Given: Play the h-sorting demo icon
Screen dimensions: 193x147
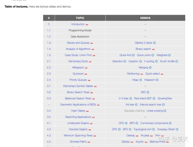Looking at the screenshot, I should click(156, 61).
